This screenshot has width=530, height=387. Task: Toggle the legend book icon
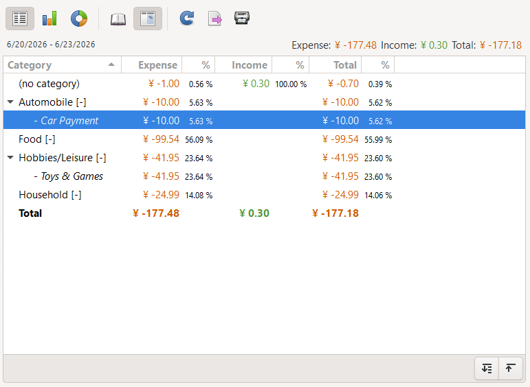pos(118,19)
